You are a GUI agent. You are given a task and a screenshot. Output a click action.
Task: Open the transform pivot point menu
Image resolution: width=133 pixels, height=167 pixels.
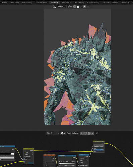pos(69,7)
